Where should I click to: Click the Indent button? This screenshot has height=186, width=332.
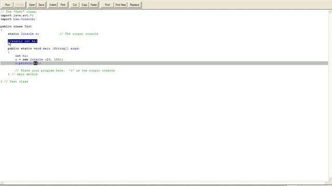[53, 5]
